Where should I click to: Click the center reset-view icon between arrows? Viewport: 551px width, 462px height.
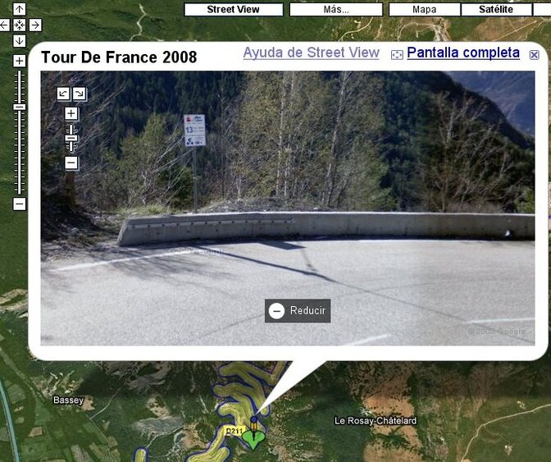pyautogui.click(x=20, y=25)
